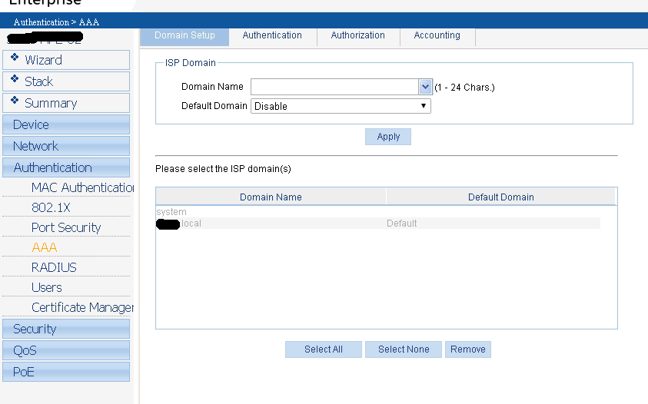The image size is (648, 404).
Task: Expand the Device section
Action: pos(65,124)
